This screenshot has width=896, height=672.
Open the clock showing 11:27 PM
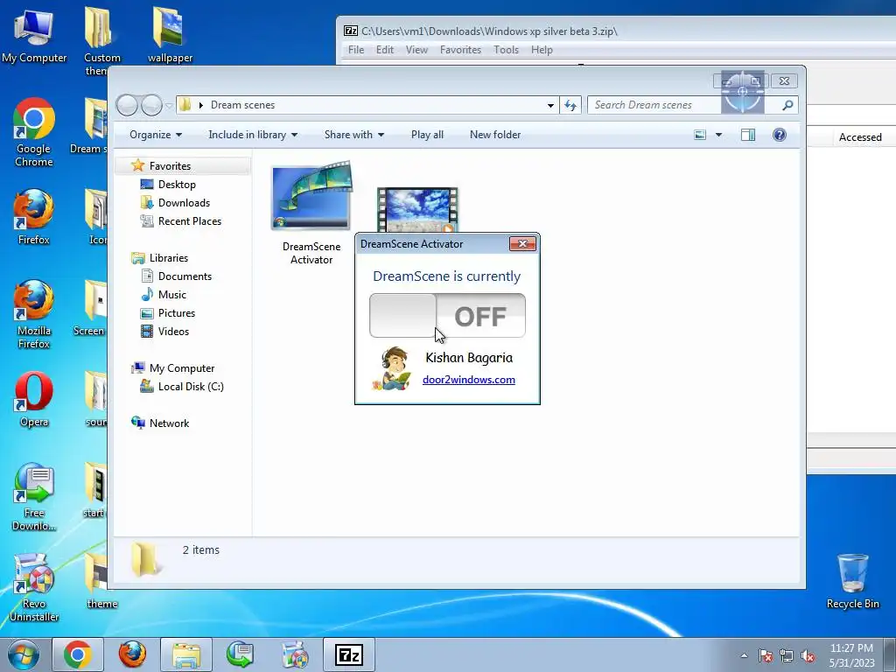[x=851, y=655]
